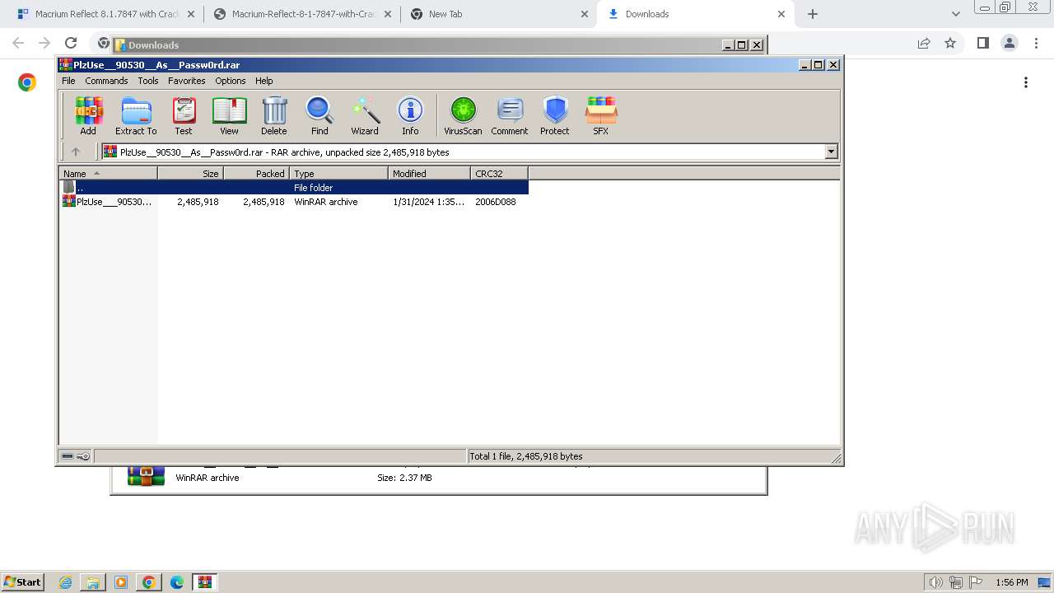Sort files by the Type column
Screen dimensions: 1054x593
[x=338, y=173]
